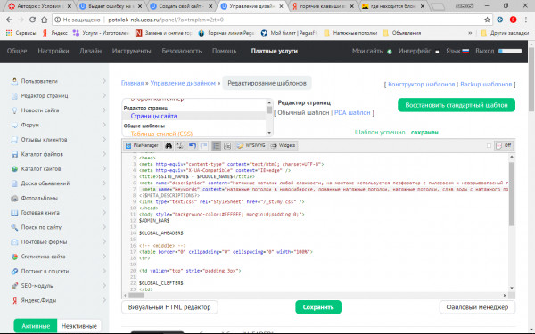Open the Настройки top menu
Viewport: 535px width, 334px height.
[53, 51]
